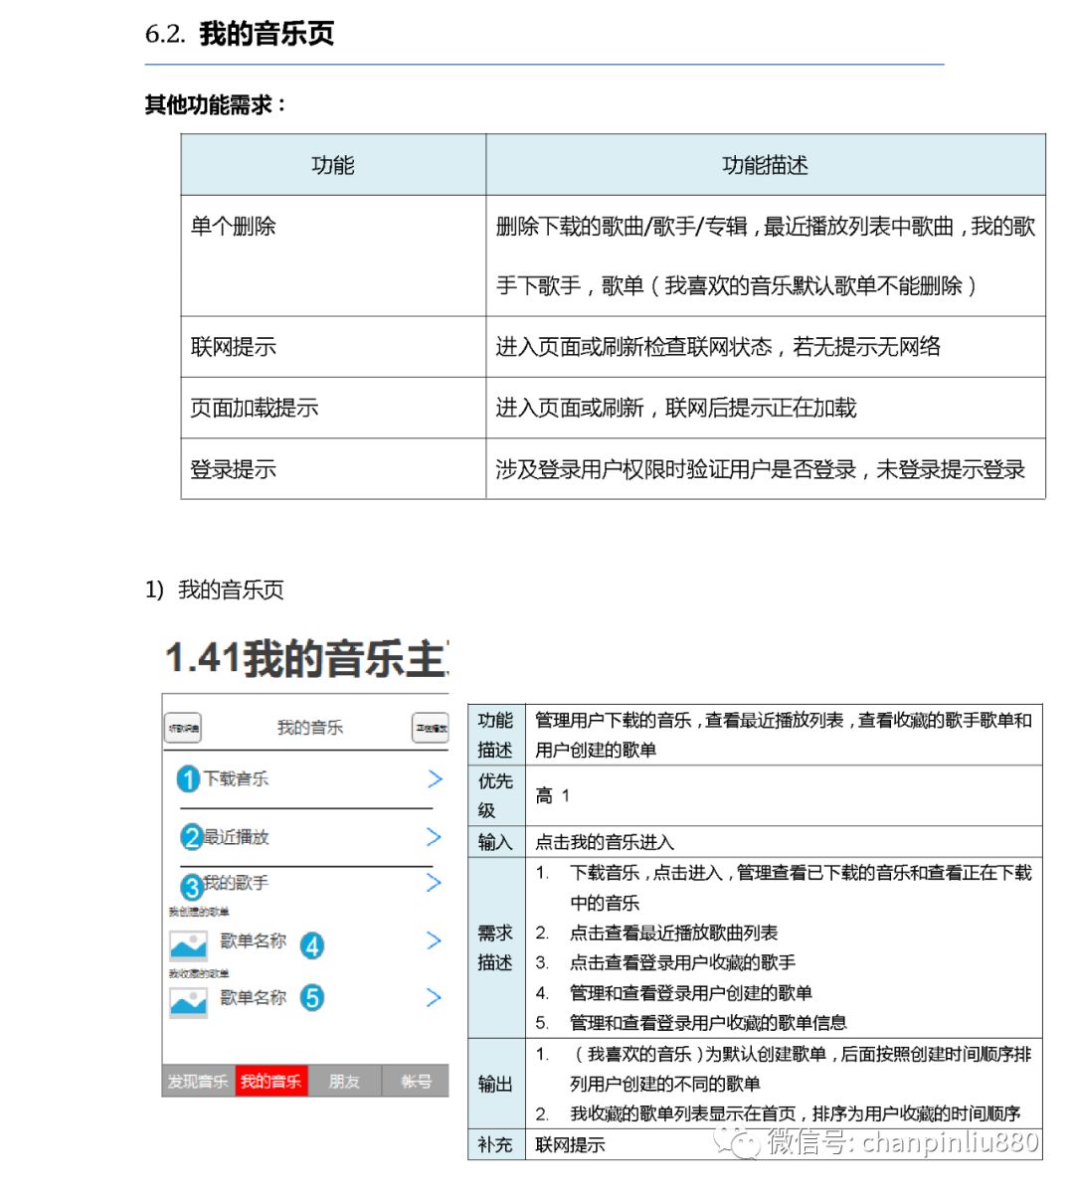This screenshot has height=1192, width=1074.
Task: Click 联网提示 in the 补充 row
Action: point(570,1145)
